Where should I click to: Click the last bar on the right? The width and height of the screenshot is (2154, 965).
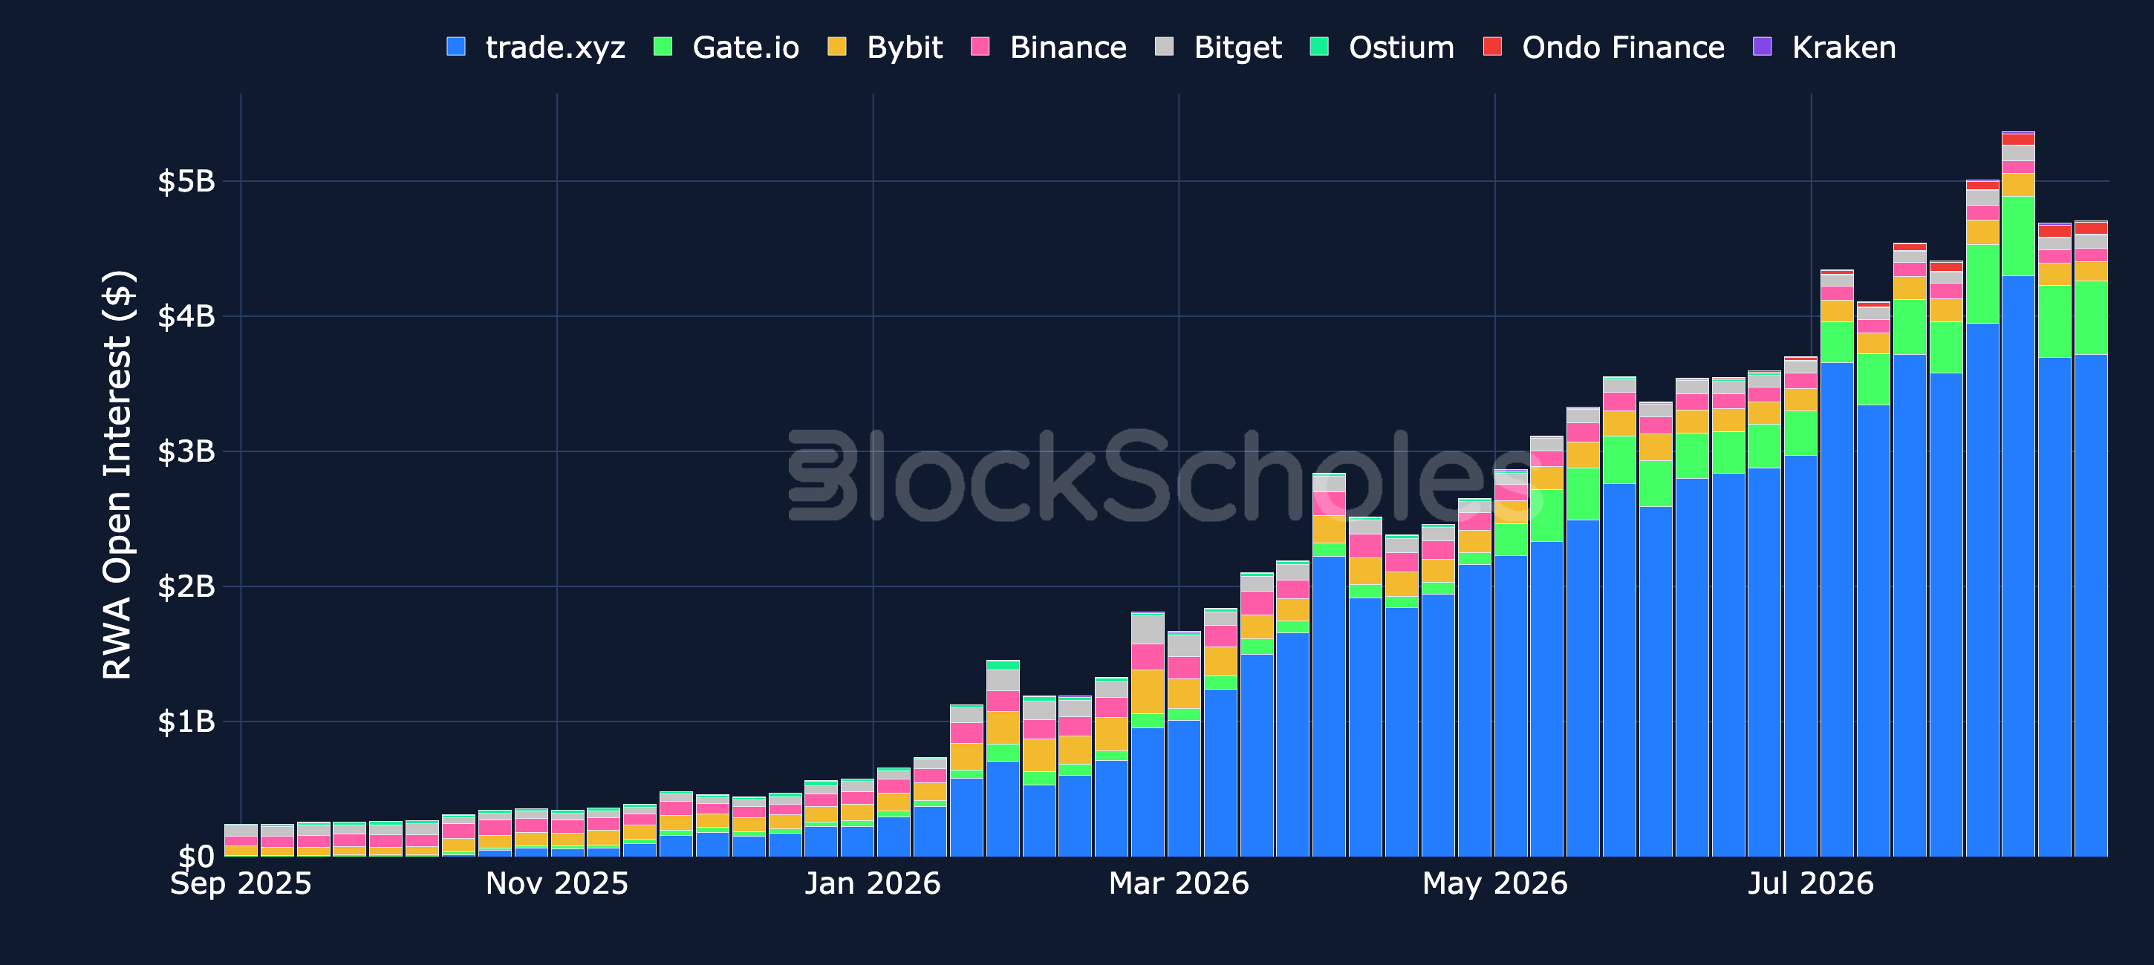click(x=2092, y=538)
